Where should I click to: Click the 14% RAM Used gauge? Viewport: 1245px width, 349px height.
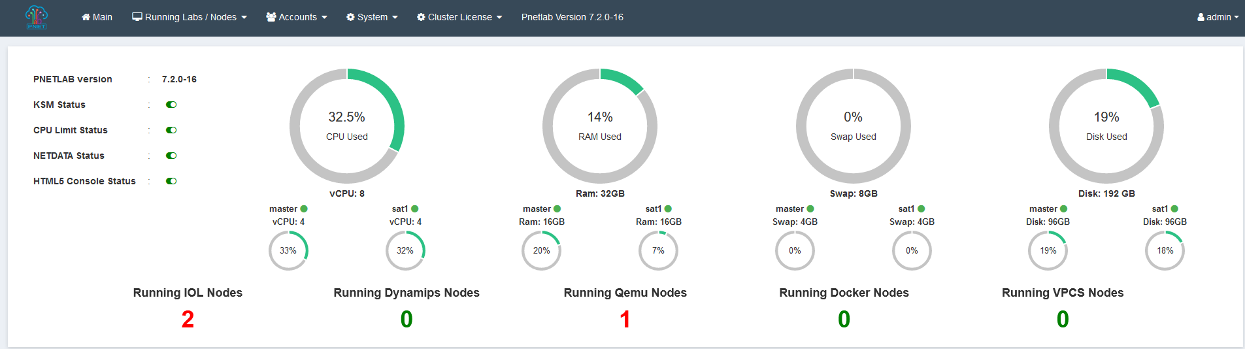[600, 126]
